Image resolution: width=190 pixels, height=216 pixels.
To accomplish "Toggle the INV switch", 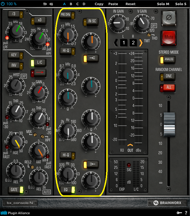I will [x=15, y=66].
